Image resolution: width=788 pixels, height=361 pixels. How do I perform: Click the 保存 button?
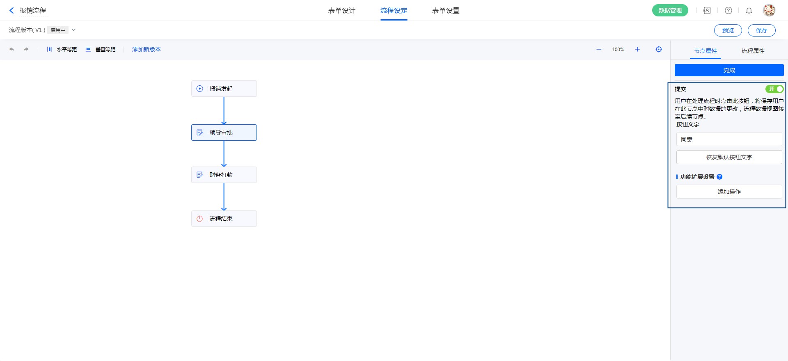click(x=761, y=30)
